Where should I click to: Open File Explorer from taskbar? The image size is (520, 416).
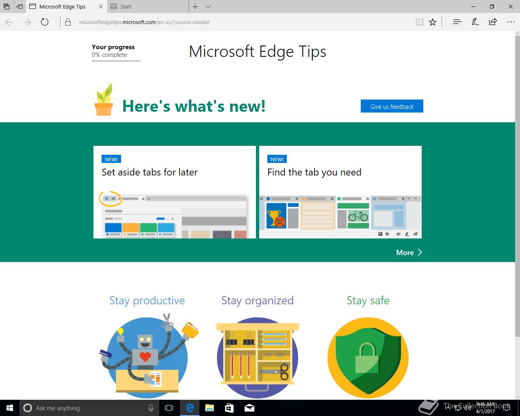click(x=210, y=408)
